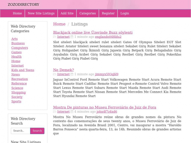This screenshot has height=143, width=191.
Task: Click Internet link under Blackjack listing
Action: coord(63,37)
